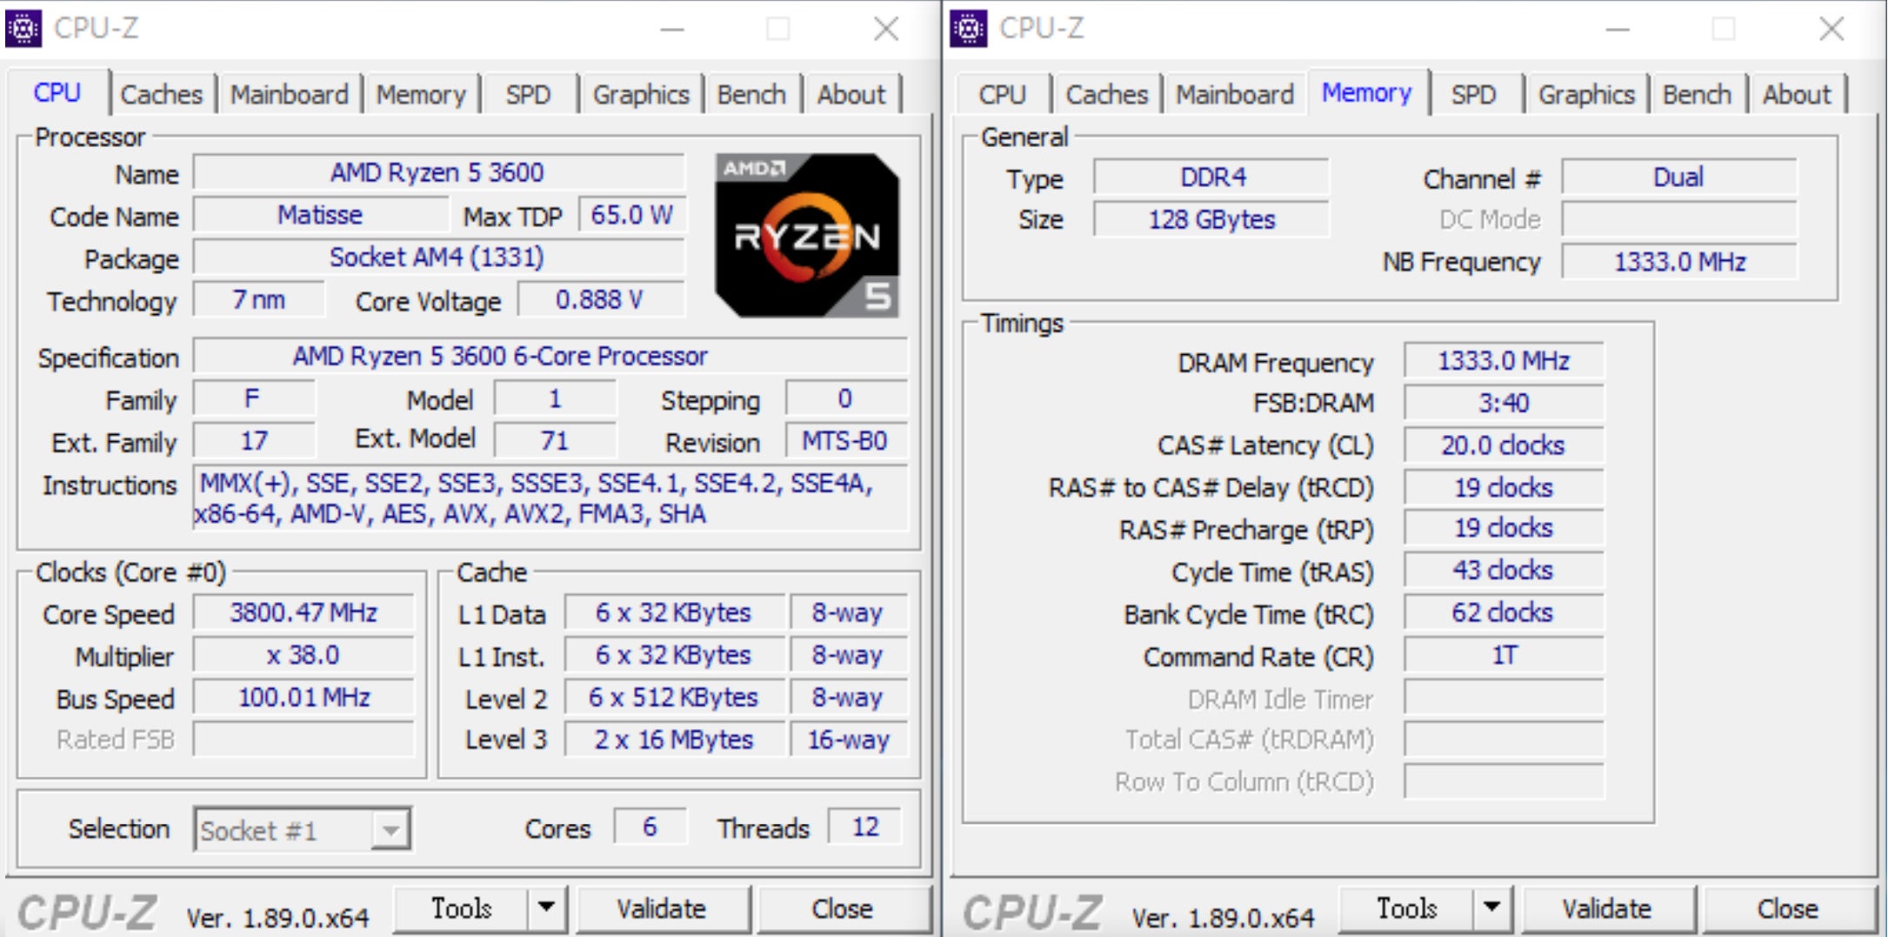
Task: Select the CPU tab in the right window
Action: (x=1002, y=94)
